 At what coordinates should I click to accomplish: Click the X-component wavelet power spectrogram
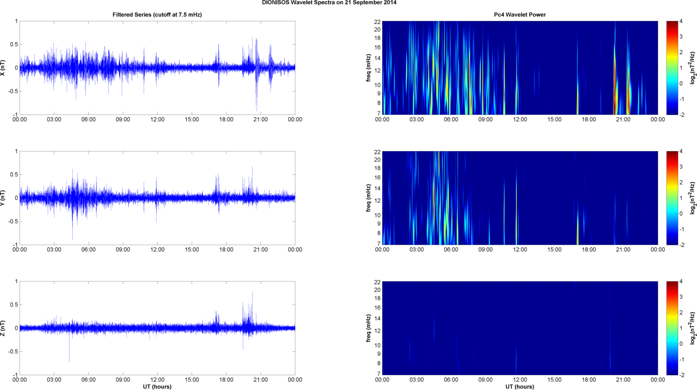click(x=520, y=68)
